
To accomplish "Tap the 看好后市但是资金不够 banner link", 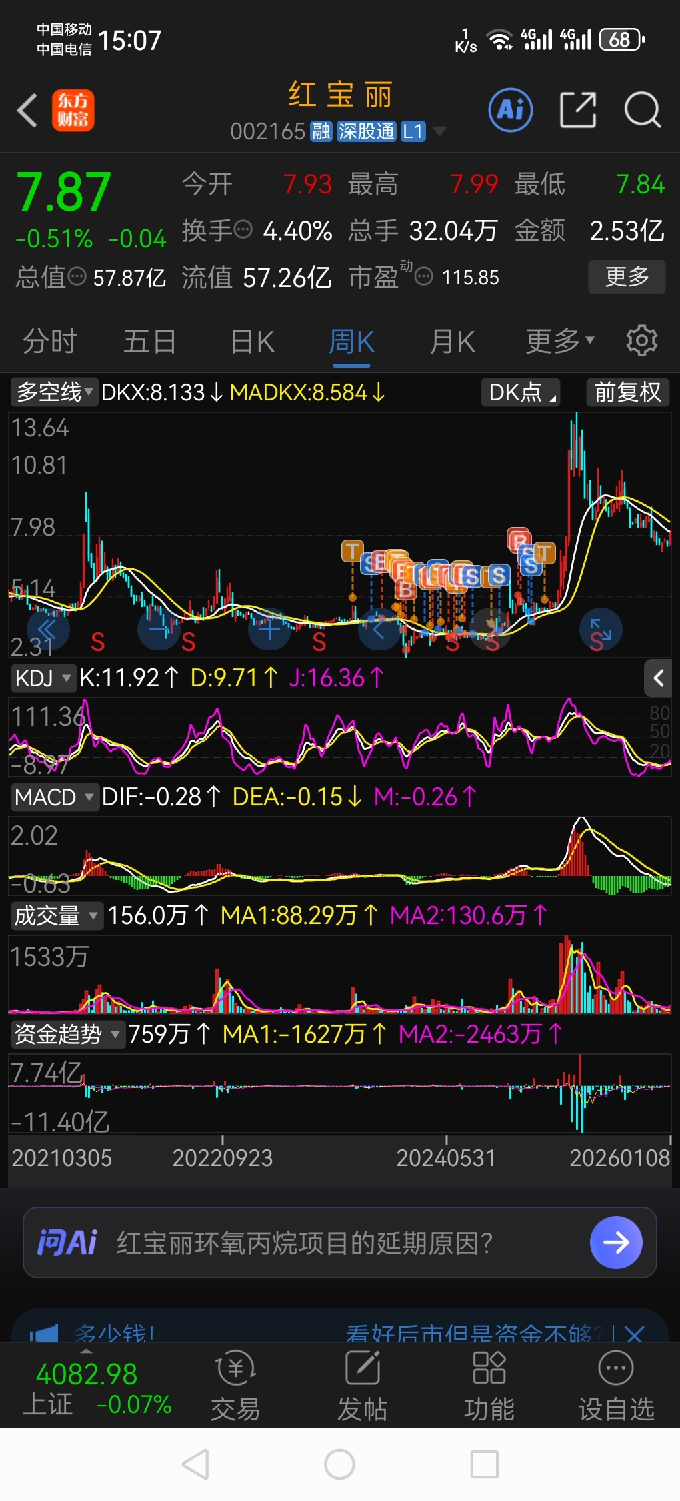I will [x=474, y=1334].
